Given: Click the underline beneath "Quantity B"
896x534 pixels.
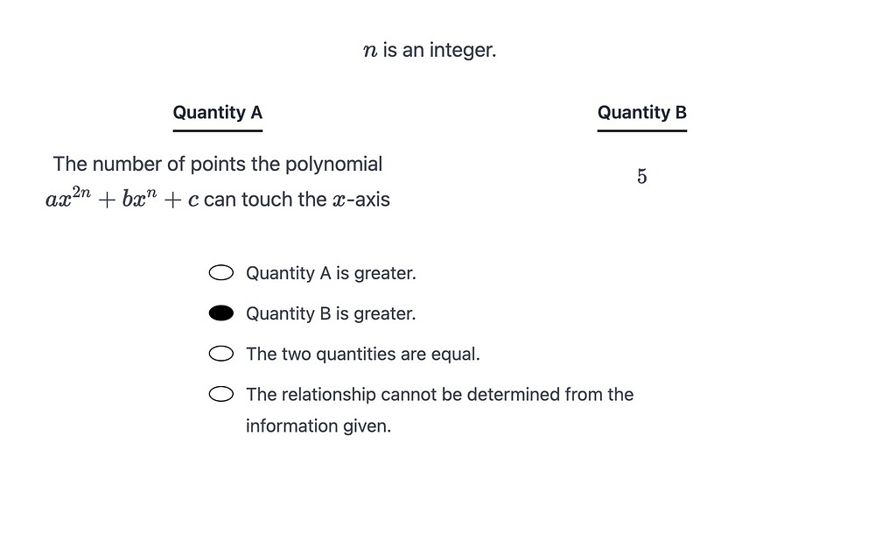Looking at the screenshot, I should coord(641,130).
